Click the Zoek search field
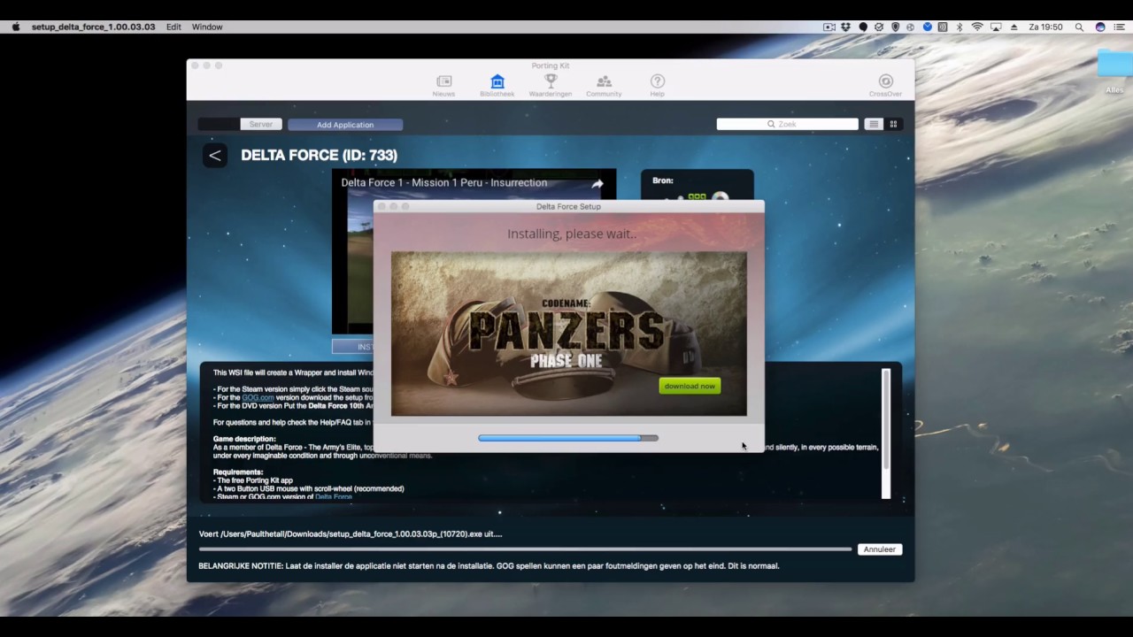Image resolution: width=1133 pixels, height=637 pixels. (787, 125)
